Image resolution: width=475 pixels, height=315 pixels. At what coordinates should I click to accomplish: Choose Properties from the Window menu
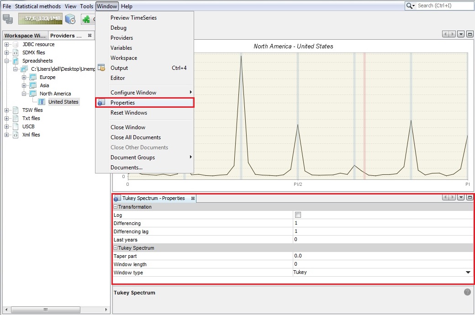pyautogui.click(x=122, y=103)
